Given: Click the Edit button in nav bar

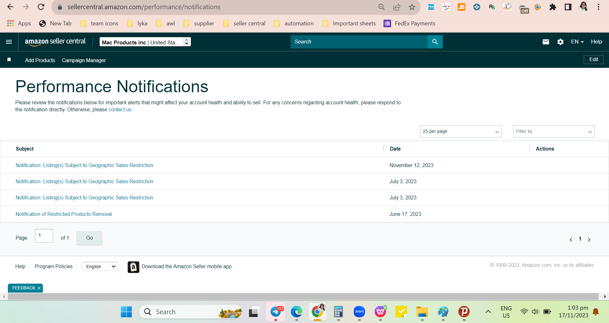Looking at the screenshot, I should point(593,60).
